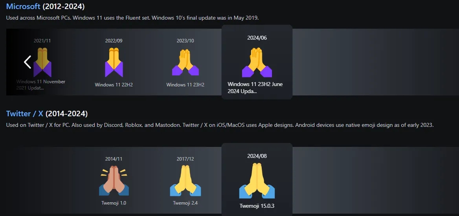Image resolution: width=459 pixels, height=216 pixels.
Task: Click the 2014/11 date label
Action: 114,159
